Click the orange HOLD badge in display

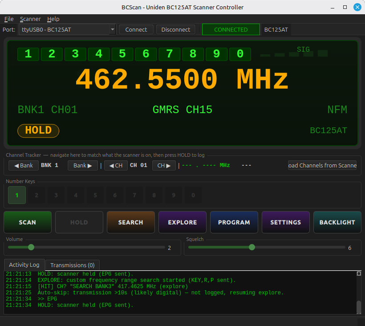click(38, 130)
